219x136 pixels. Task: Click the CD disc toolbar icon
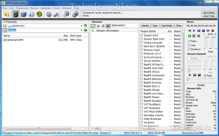(x=49, y=14)
